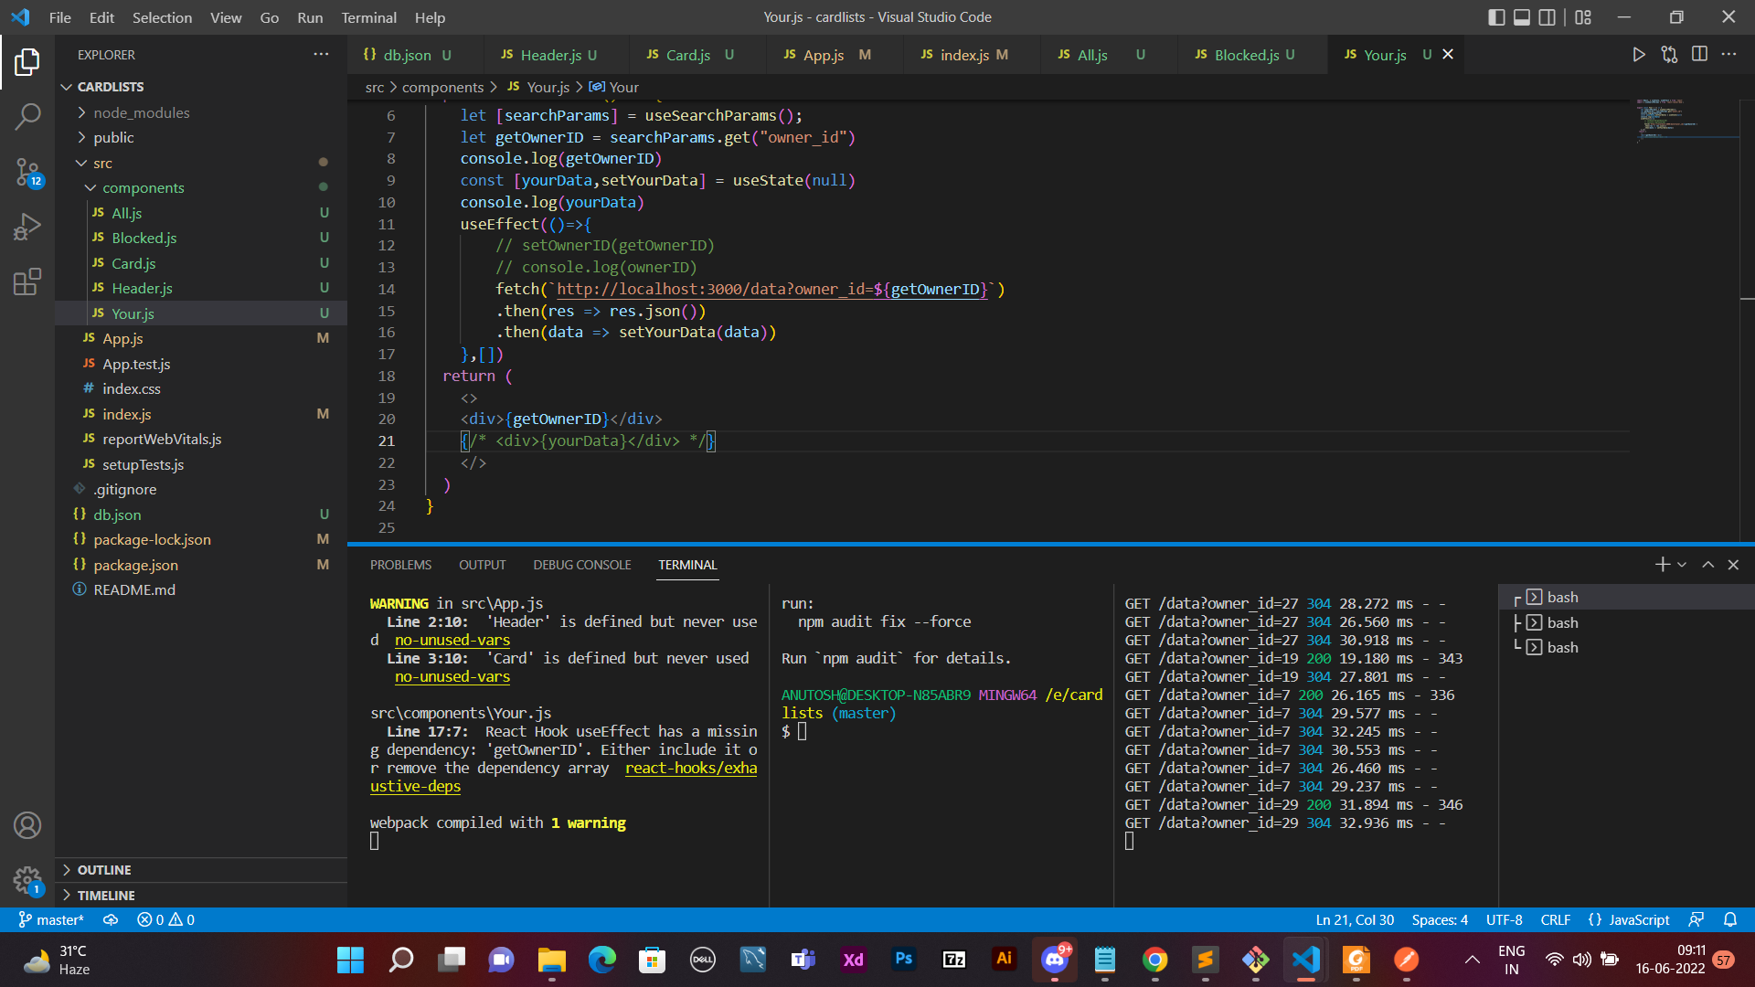
Task: Toggle the Secondary Side Bar
Action: tap(1547, 16)
